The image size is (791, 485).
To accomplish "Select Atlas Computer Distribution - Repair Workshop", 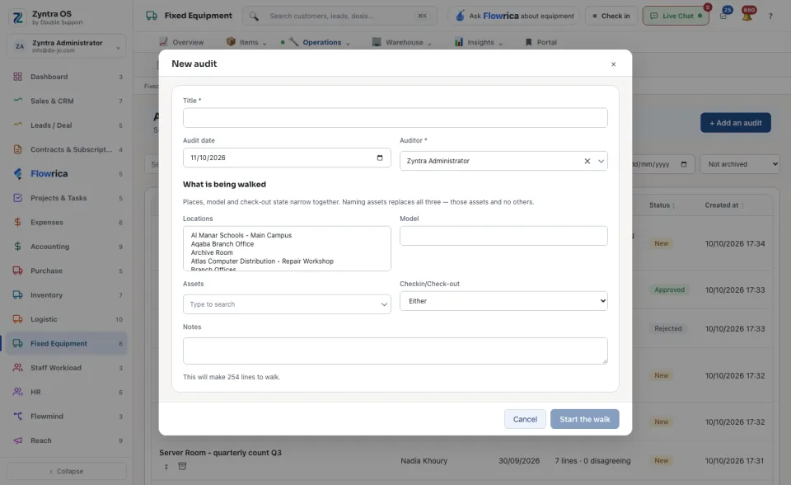I will [262, 261].
